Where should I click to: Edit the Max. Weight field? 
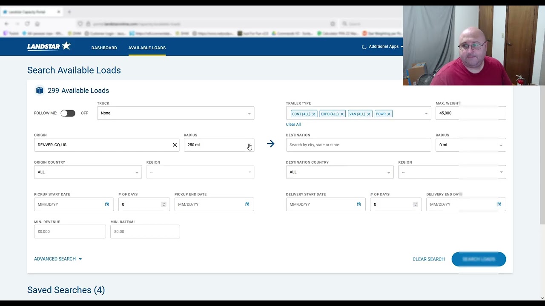(x=471, y=113)
